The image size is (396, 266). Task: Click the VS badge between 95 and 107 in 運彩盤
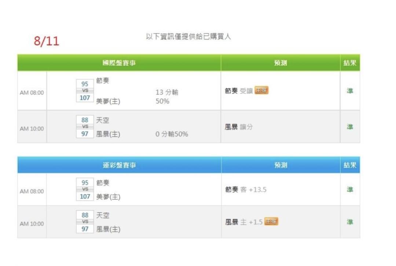pos(85,189)
